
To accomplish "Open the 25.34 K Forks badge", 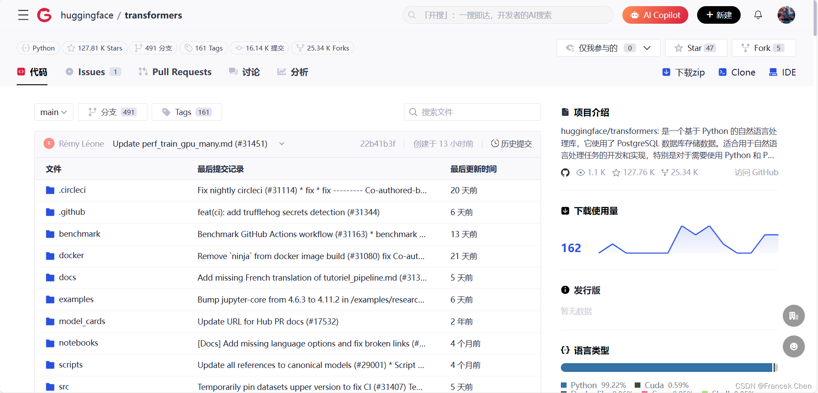I will 323,48.
